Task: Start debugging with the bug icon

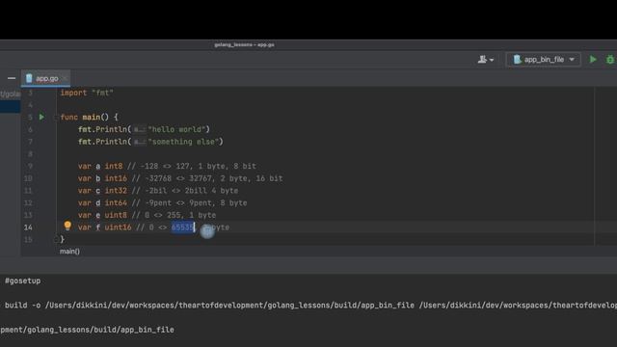Action: 610,60
